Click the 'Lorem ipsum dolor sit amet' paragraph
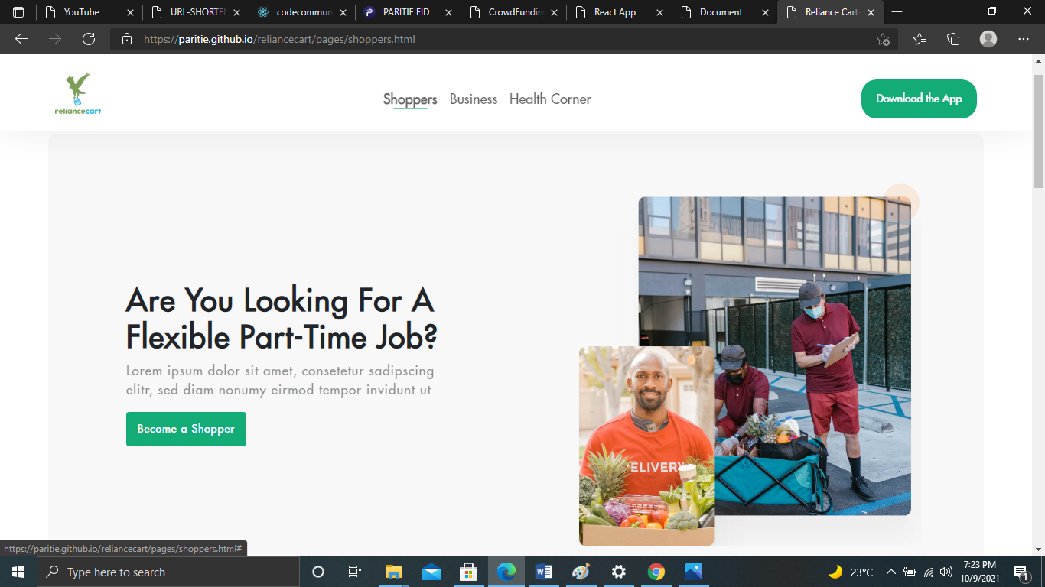This screenshot has height=587, width=1045. (x=280, y=381)
